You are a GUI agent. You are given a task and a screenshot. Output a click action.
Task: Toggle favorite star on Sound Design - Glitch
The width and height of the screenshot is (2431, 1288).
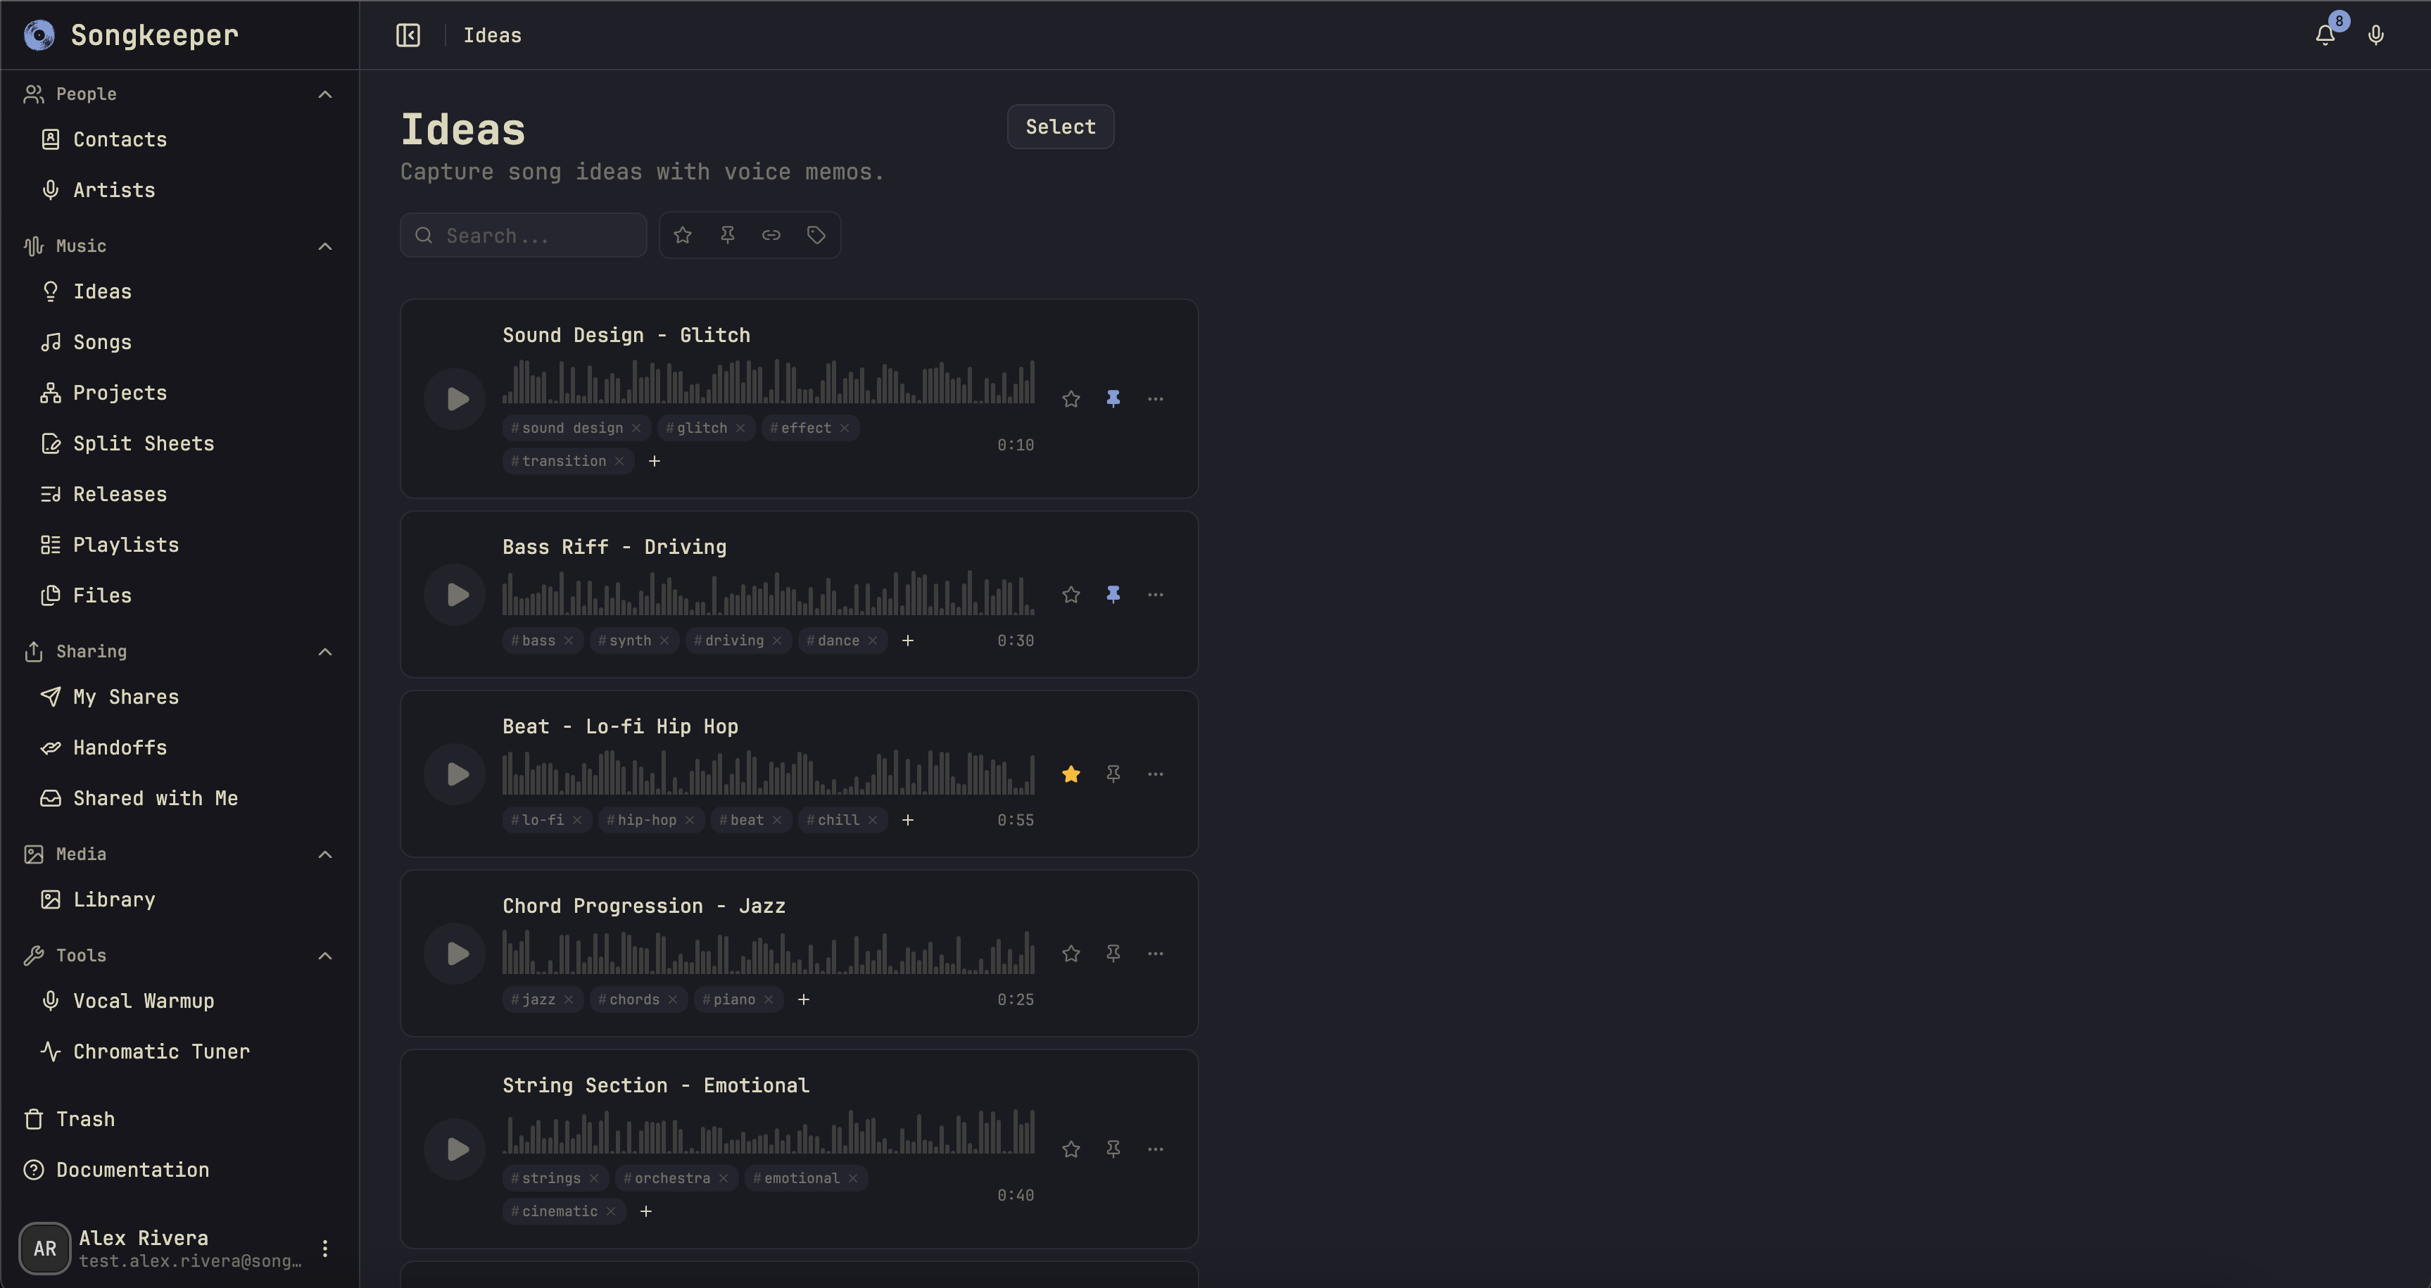coord(1071,398)
